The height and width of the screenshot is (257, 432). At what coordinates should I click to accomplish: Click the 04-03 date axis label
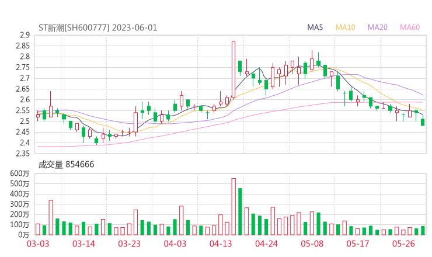(x=175, y=244)
